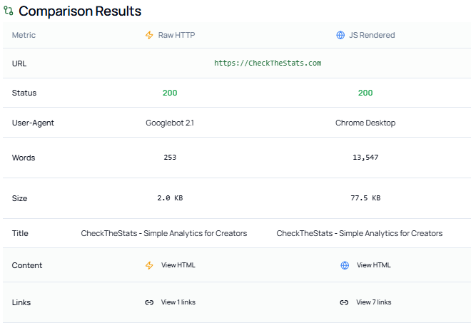Click the lightning bolt icon beside Raw HTTP
Image resolution: width=471 pixels, height=323 pixels.
click(x=149, y=35)
